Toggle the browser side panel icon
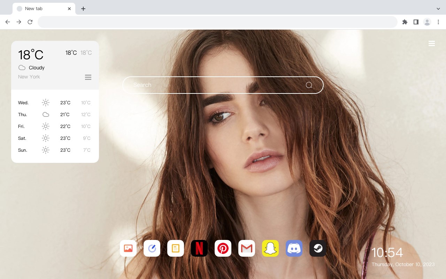Viewport: 446px width, 279px height. pyautogui.click(x=416, y=22)
